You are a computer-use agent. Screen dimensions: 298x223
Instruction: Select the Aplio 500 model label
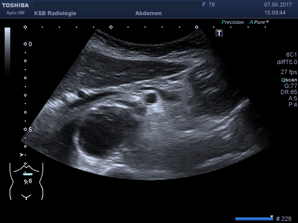[x=16, y=13]
